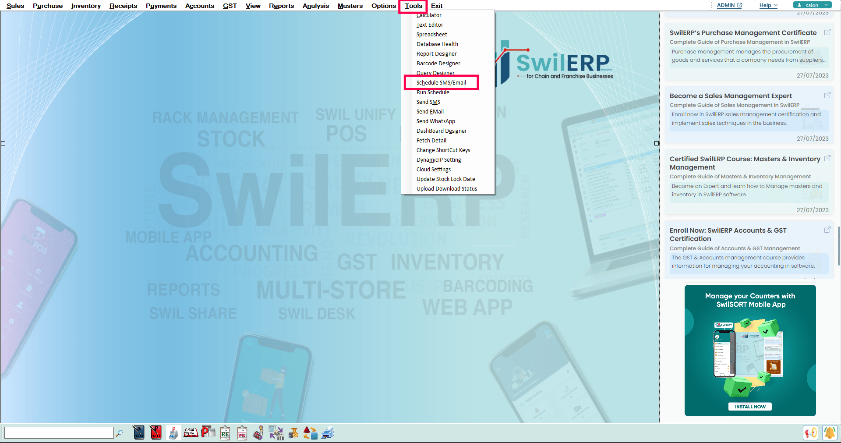Open Report Designer from Tools menu

coord(448,53)
